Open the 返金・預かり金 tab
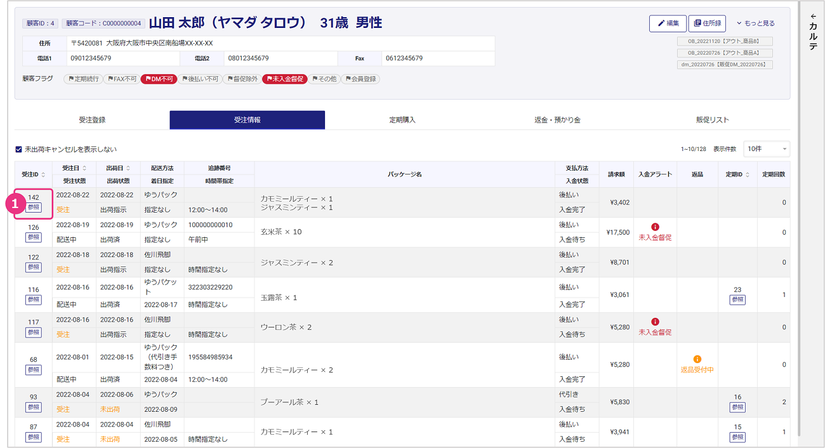Image resolution: width=825 pixels, height=448 pixels. click(x=557, y=120)
